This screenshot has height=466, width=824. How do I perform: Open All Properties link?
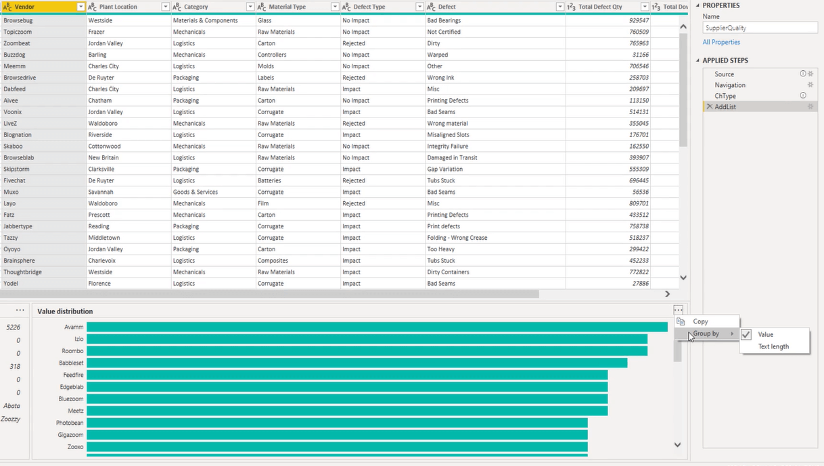721,42
